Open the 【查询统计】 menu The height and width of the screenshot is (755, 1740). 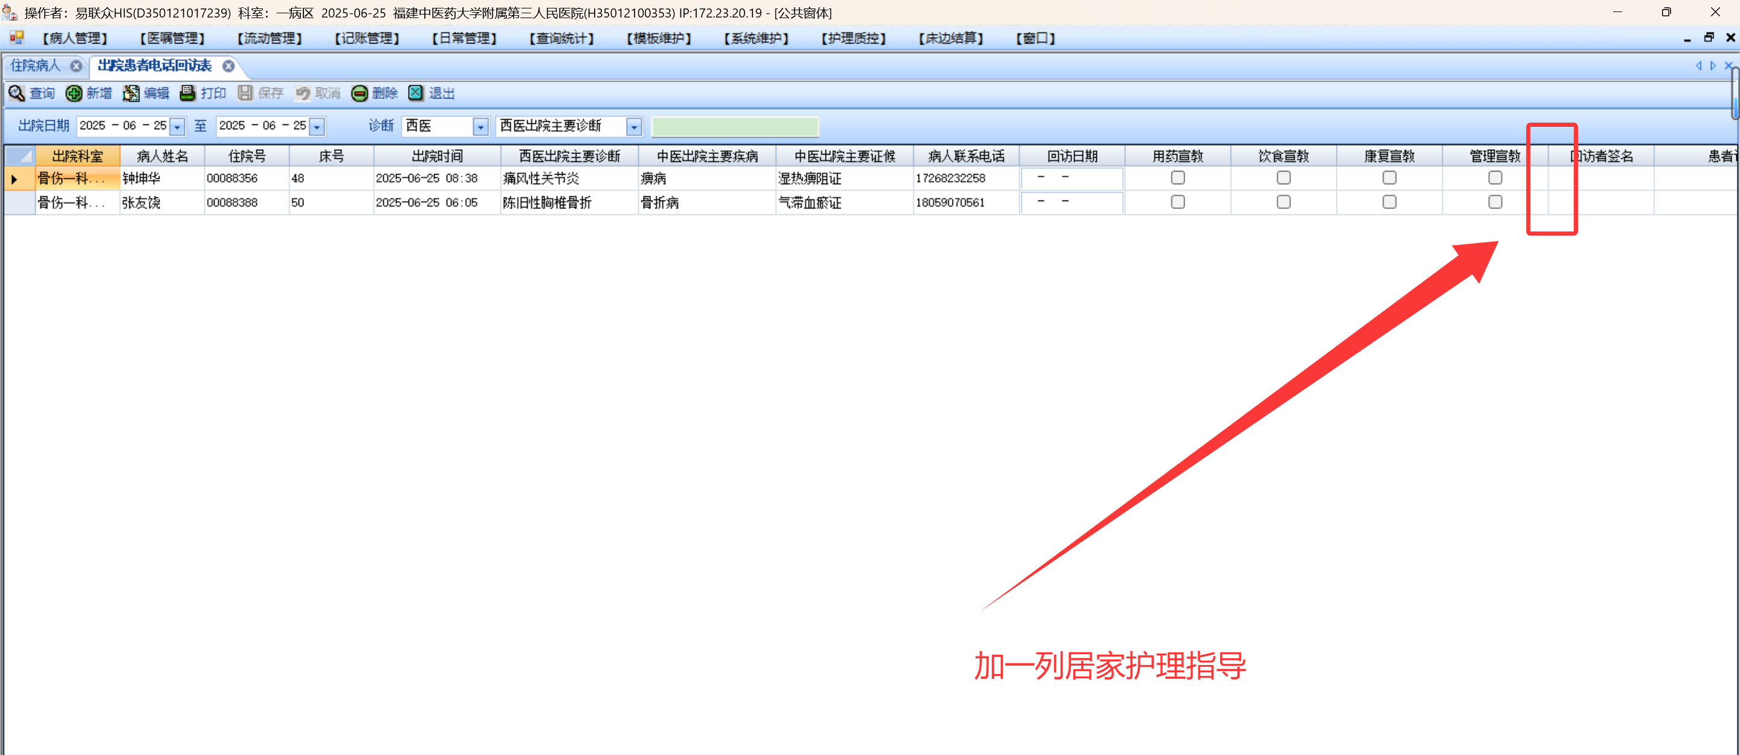coord(561,38)
